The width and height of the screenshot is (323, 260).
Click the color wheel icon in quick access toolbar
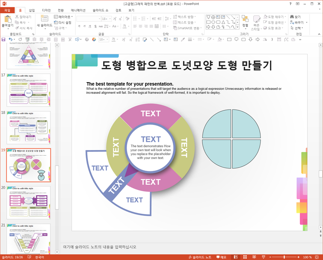pos(94,39)
